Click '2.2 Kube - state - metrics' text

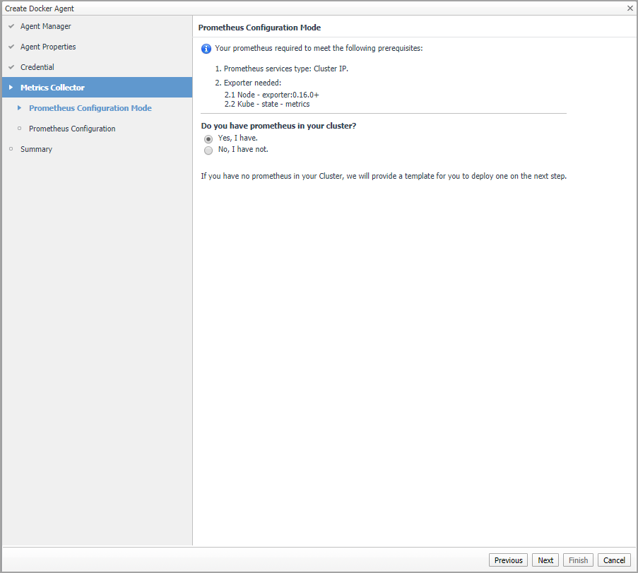pos(267,104)
